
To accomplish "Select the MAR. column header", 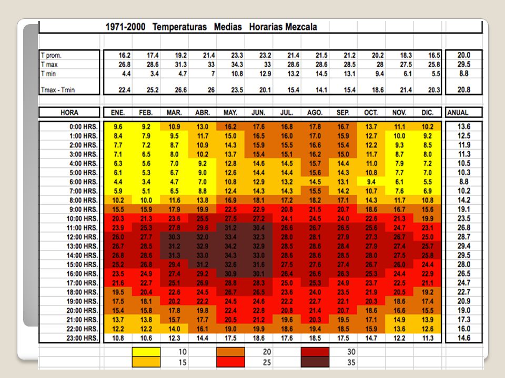I will pos(174,112).
